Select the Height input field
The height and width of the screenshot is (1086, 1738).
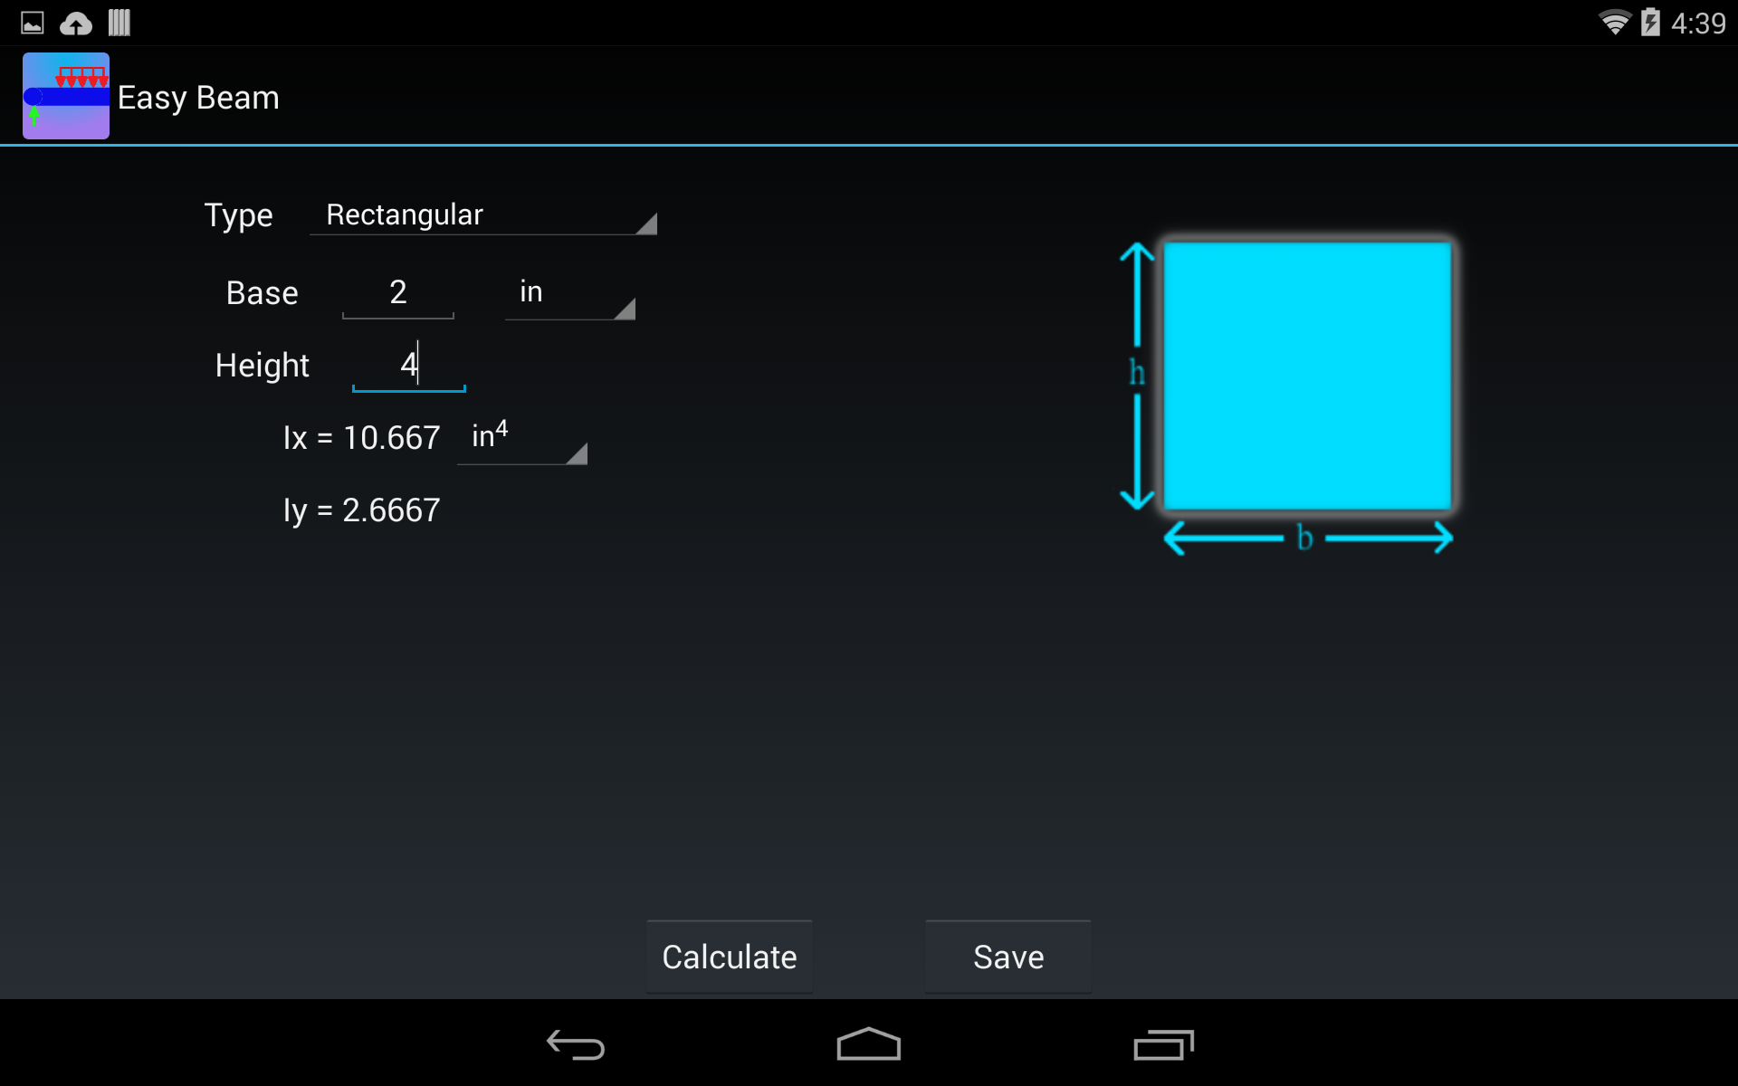(x=408, y=365)
